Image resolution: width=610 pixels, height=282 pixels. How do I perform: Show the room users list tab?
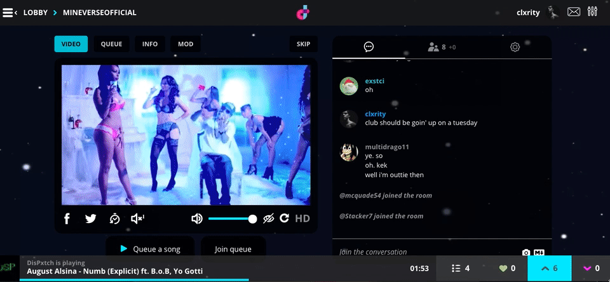coord(442,47)
